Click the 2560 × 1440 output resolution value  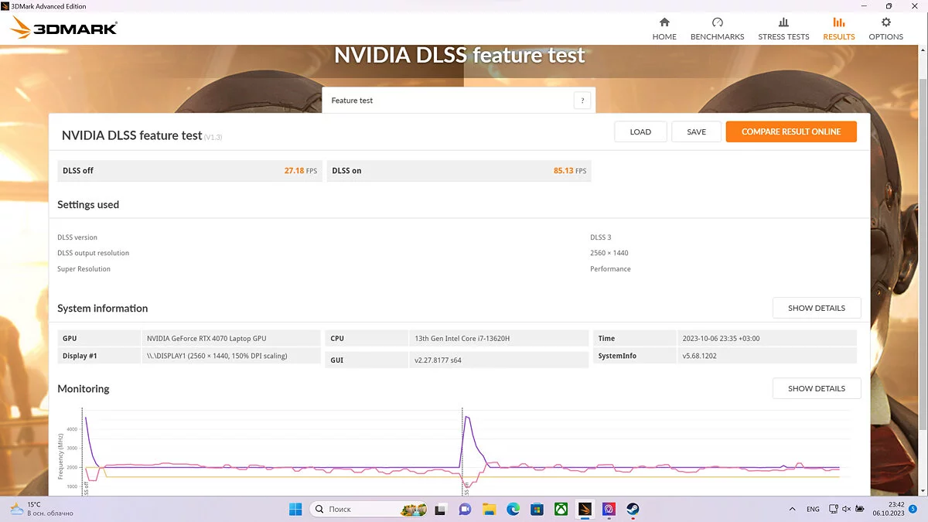coord(609,253)
